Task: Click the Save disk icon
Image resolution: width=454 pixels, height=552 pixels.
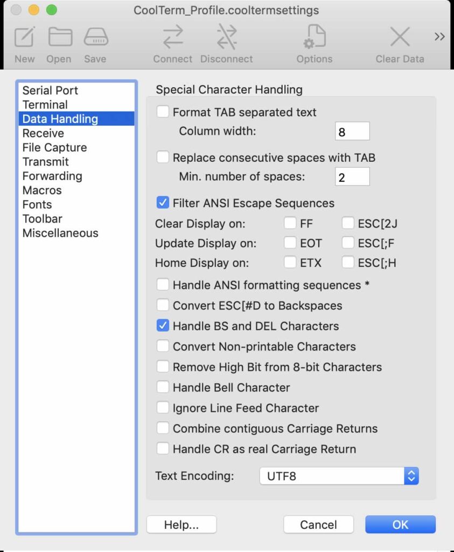Action: click(x=95, y=37)
